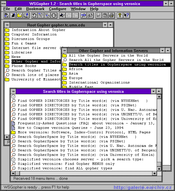This screenshot has height=191, width=175.
Task: Open the File menu
Action: point(6,9)
